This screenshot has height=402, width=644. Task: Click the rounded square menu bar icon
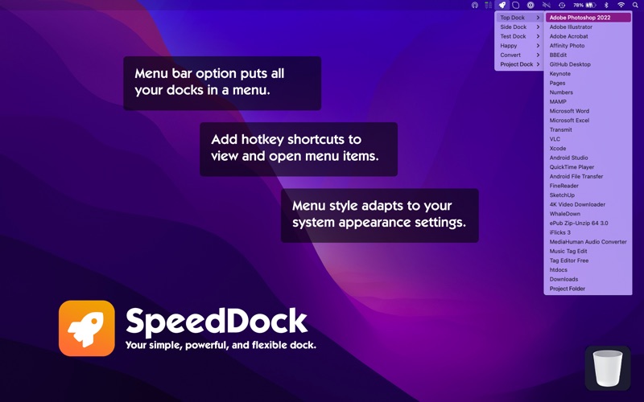[x=515, y=5]
